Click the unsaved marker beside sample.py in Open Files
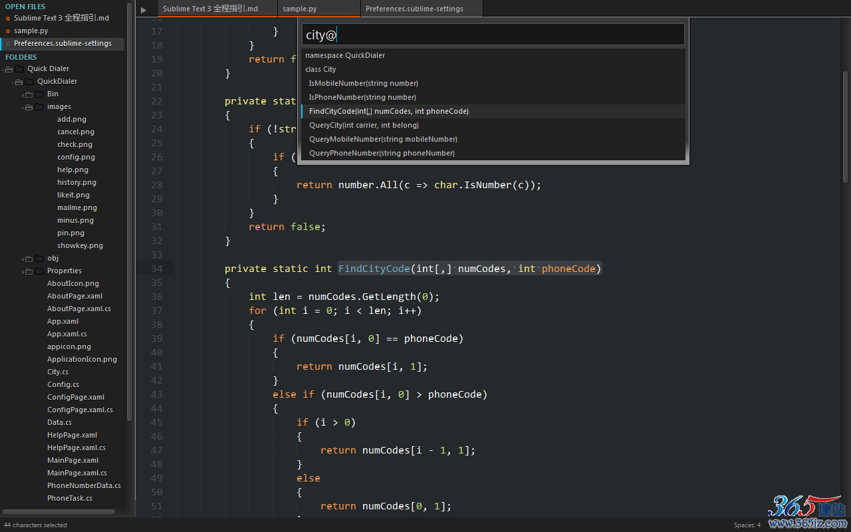The width and height of the screenshot is (851, 532). click(x=8, y=31)
